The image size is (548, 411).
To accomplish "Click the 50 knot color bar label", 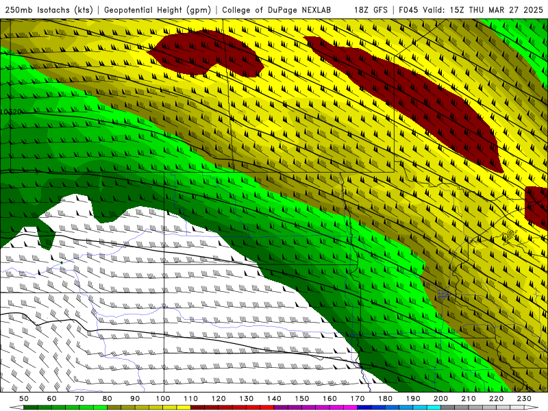I will pyautogui.click(x=24, y=399).
